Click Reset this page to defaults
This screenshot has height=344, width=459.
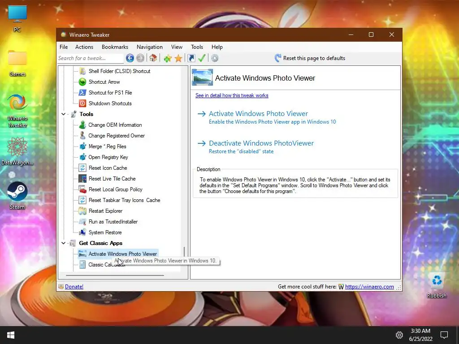coord(310,58)
